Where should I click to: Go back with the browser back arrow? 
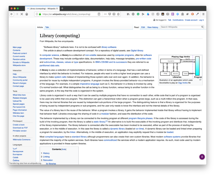click(x=12, y=14)
